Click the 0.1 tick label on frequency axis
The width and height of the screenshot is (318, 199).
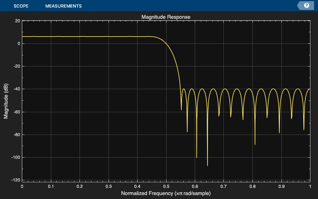51,186
